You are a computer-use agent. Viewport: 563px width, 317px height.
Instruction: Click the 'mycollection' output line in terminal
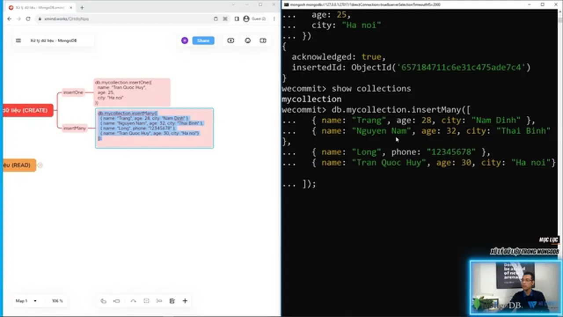(311, 99)
